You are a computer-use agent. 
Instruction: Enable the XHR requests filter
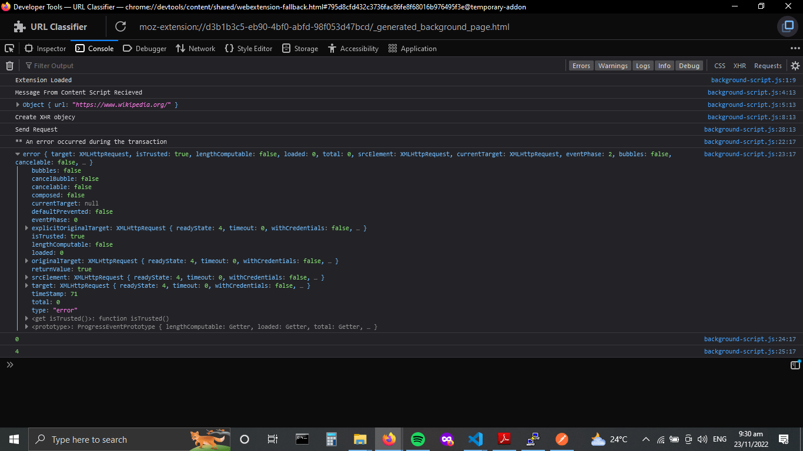pos(740,65)
